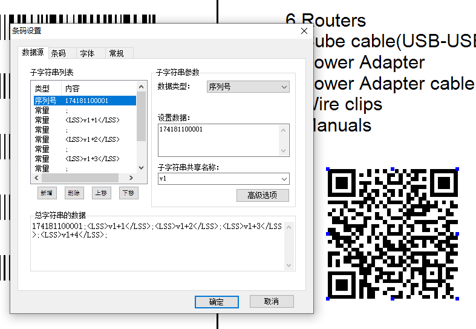476x329 pixels.
Task: Click the 类型 column header
Action: click(46, 88)
